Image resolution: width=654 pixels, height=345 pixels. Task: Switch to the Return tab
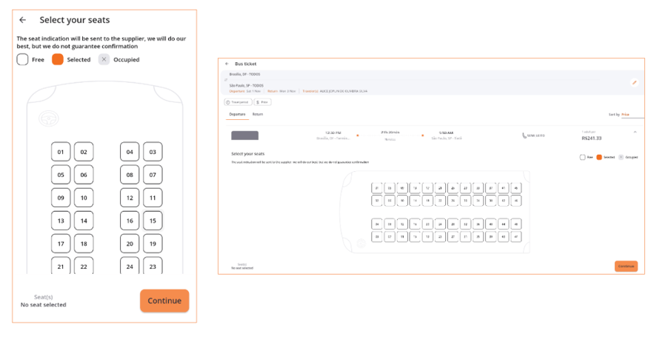click(258, 114)
